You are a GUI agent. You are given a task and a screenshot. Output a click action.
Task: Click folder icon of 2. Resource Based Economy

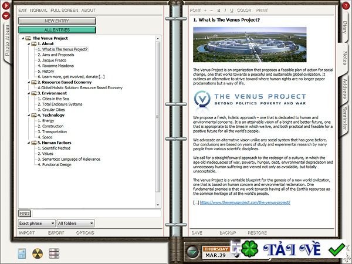[x=34, y=82]
